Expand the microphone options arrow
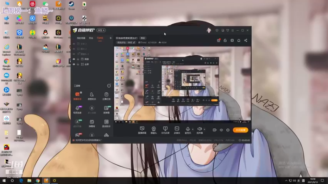 (193, 129)
